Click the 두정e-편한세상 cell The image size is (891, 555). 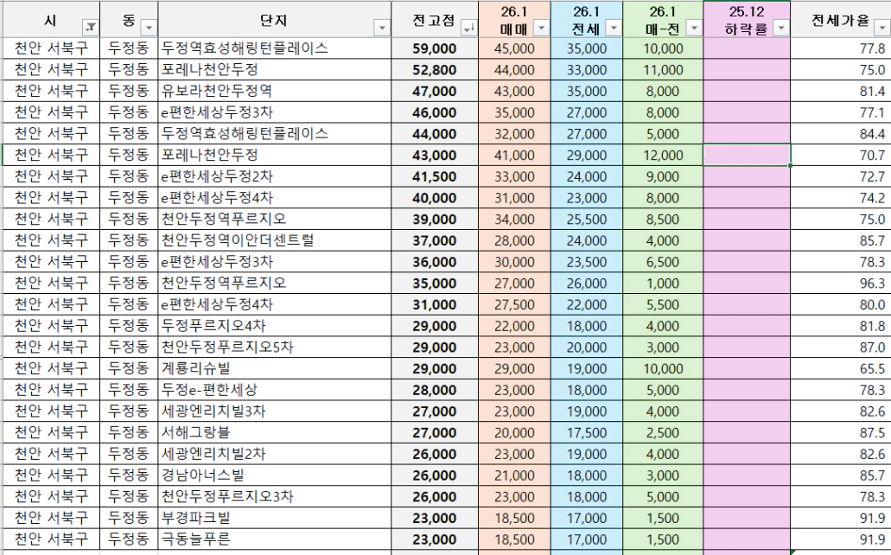(x=275, y=390)
